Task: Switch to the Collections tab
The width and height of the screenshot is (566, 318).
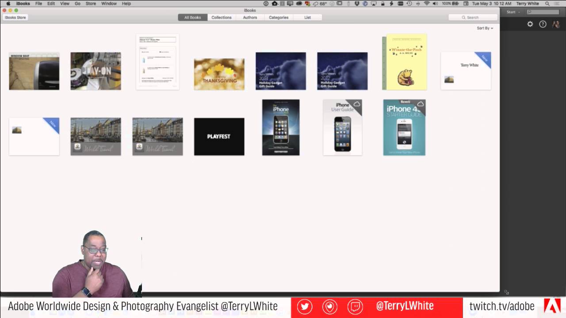Action: click(x=222, y=18)
